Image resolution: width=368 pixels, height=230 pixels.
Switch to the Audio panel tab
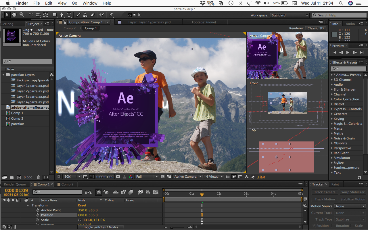350,24
